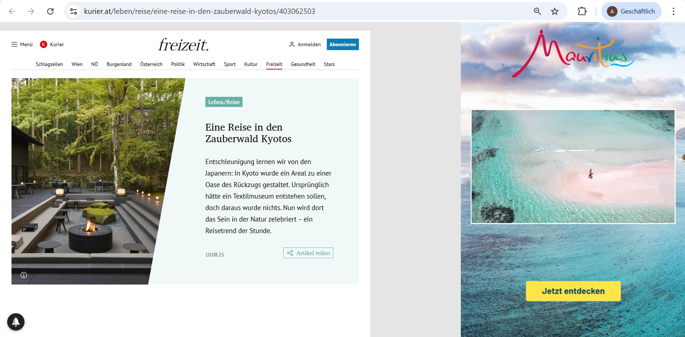The height and width of the screenshot is (337, 685).
Task: Click the Anmelden user icon
Action: [292, 44]
